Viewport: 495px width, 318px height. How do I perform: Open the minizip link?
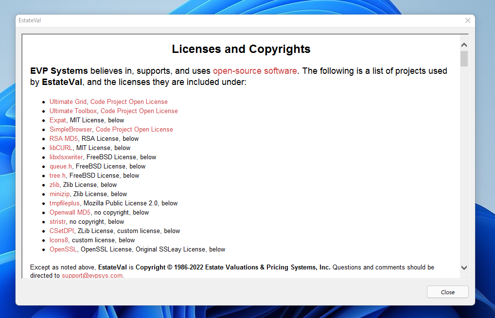(59, 194)
